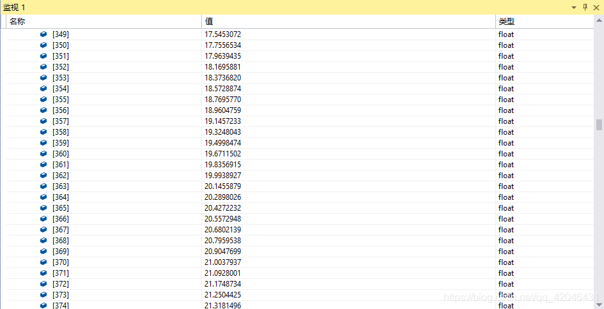Click the blue cube icon of [358]
This screenshot has height=309, width=604.
pos(43,132)
